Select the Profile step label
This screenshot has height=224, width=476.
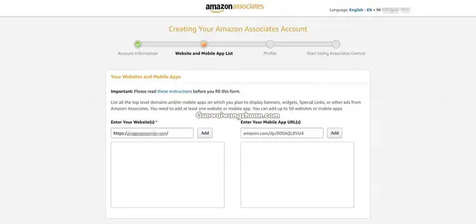point(270,53)
